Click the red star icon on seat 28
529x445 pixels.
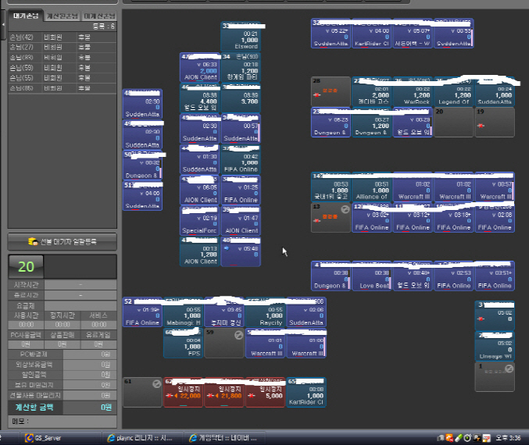[316, 94]
